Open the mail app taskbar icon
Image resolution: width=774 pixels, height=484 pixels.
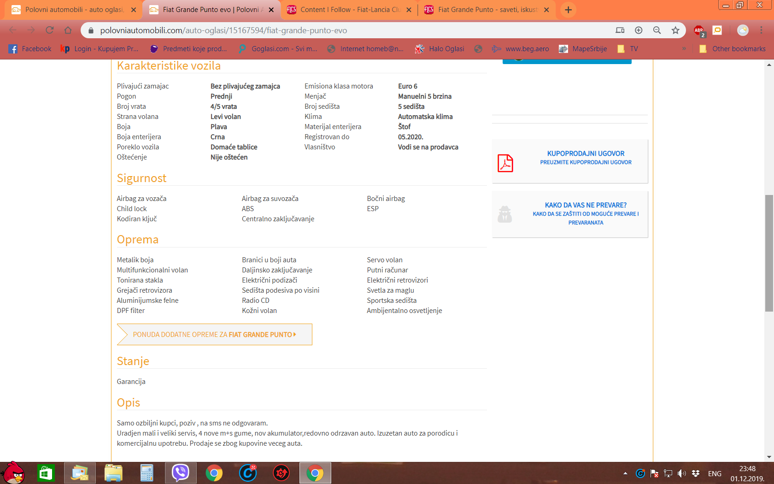pos(80,473)
